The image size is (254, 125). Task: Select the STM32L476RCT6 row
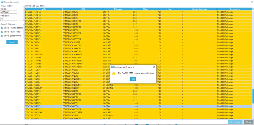tap(139, 91)
